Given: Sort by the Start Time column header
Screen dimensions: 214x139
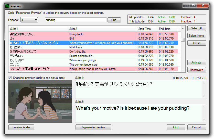Looking at the screenshot, I should point(147,29).
